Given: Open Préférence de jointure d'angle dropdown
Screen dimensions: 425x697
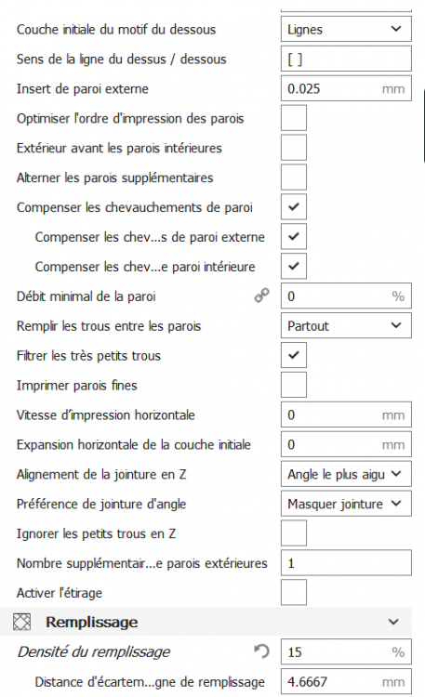Looking at the screenshot, I should 346,504.
